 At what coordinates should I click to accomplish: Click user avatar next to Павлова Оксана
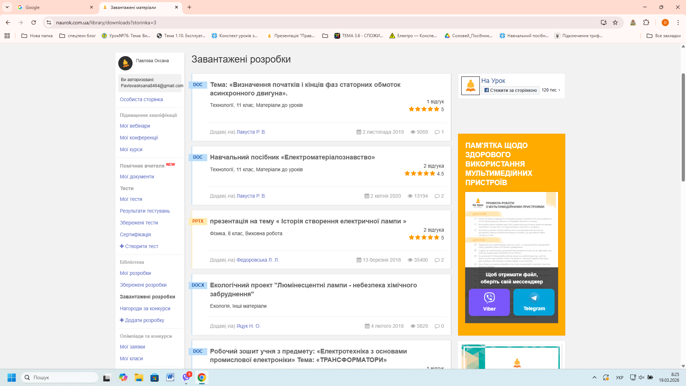pyautogui.click(x=125, y=63)
